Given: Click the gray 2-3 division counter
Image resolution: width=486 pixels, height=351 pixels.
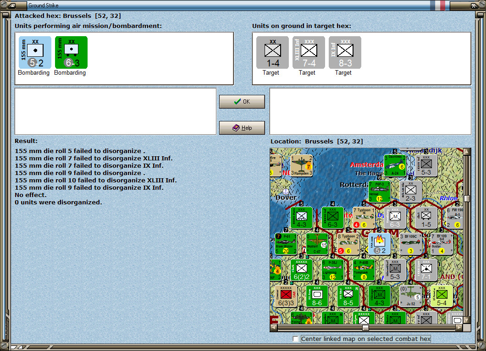Looking at the screenshot, I should point(411,192).
